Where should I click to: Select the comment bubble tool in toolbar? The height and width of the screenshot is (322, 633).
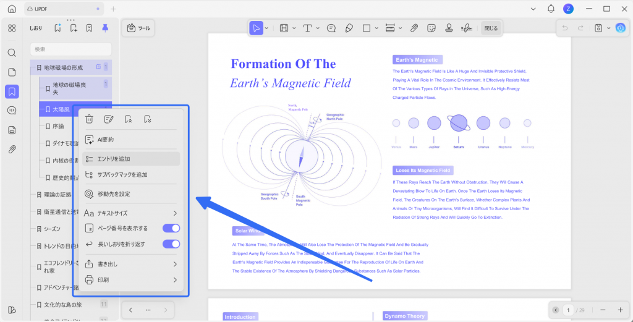(331, 28)
